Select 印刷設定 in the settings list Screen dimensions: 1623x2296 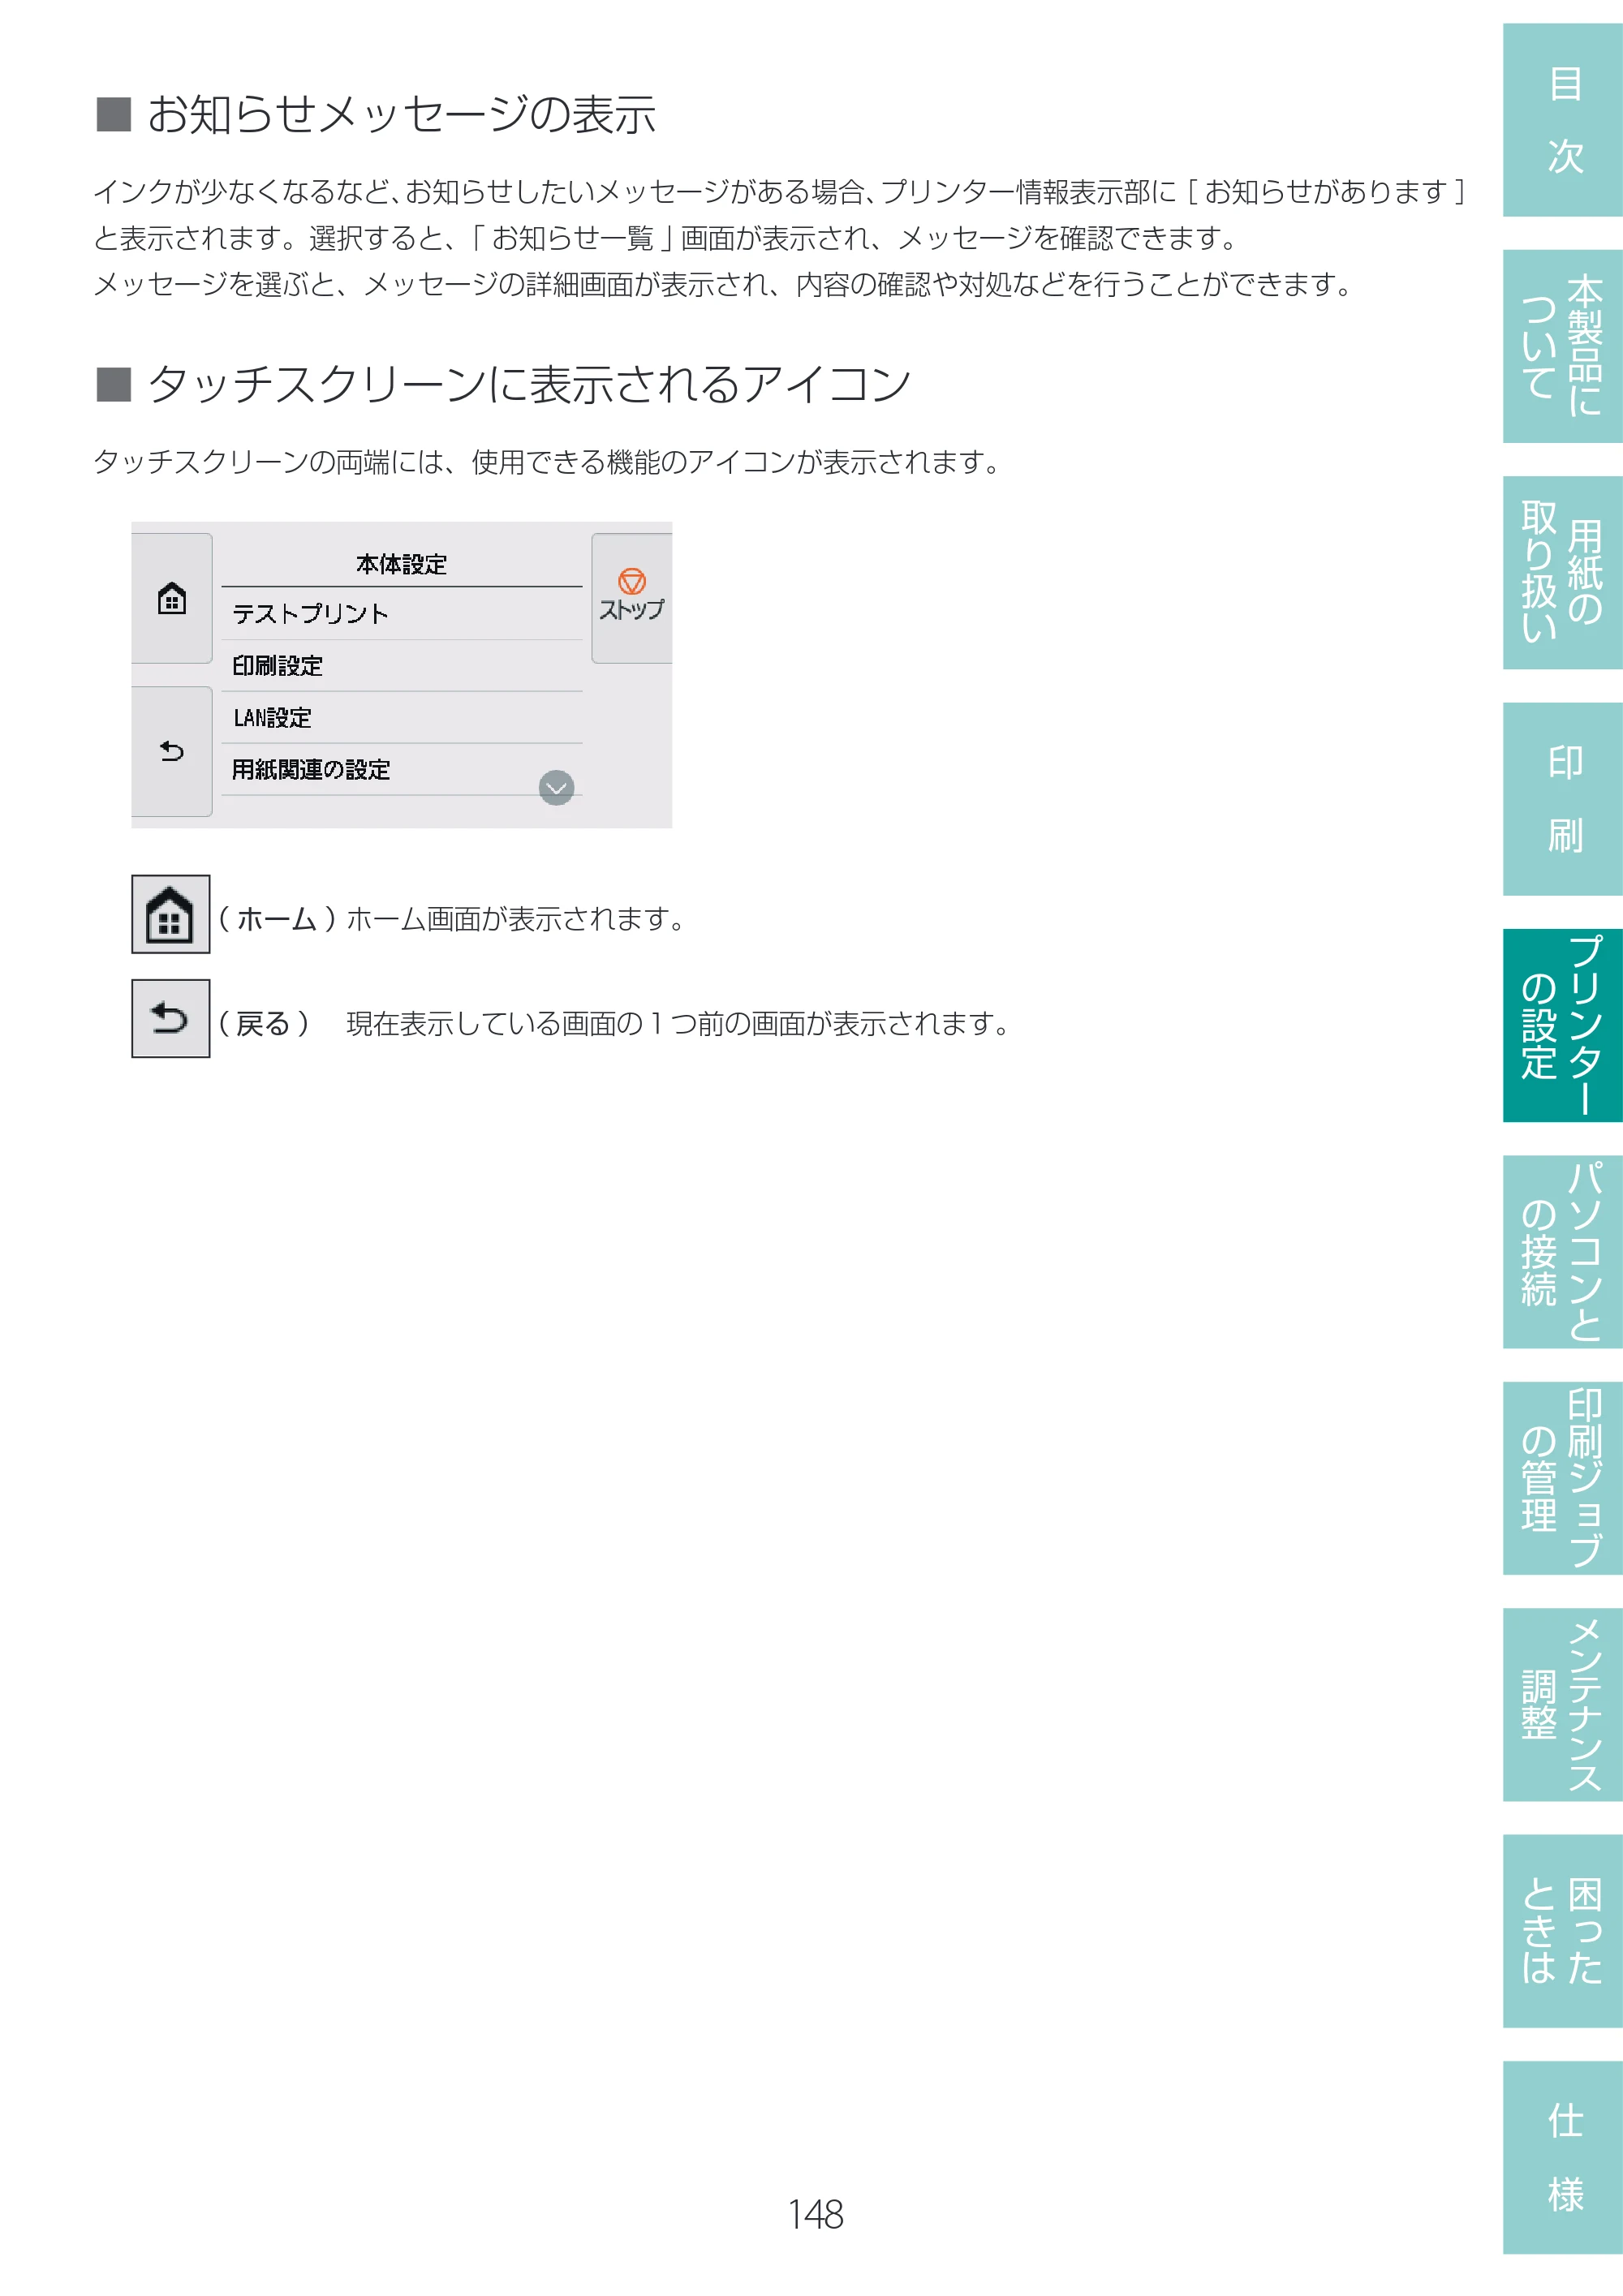coord(402,666)
